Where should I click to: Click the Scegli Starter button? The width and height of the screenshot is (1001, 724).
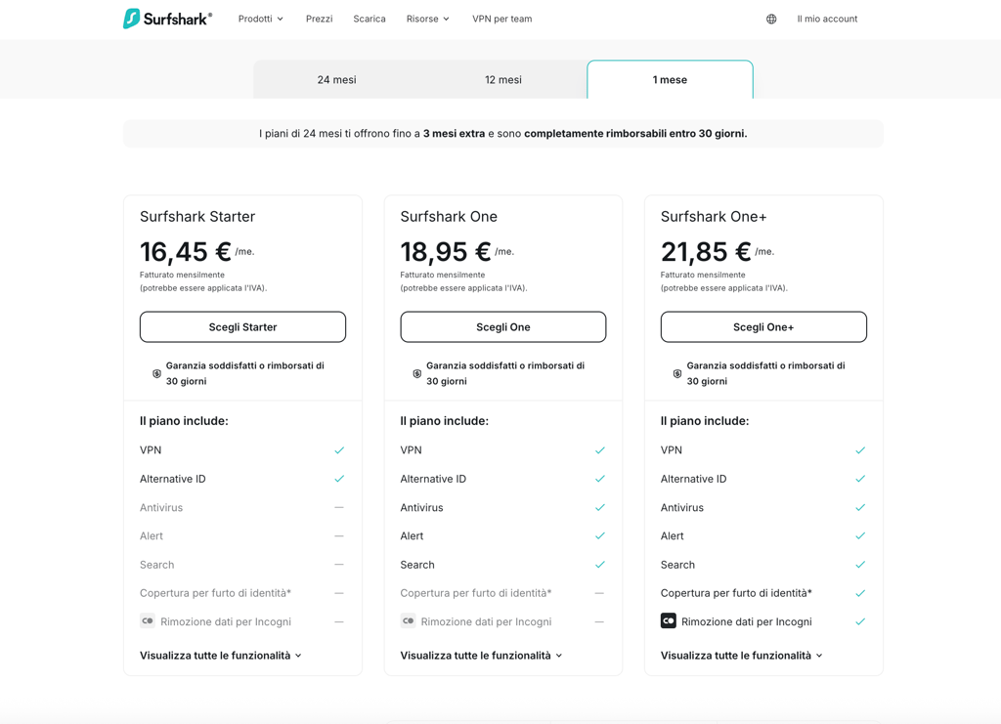[x=242, y=327]
